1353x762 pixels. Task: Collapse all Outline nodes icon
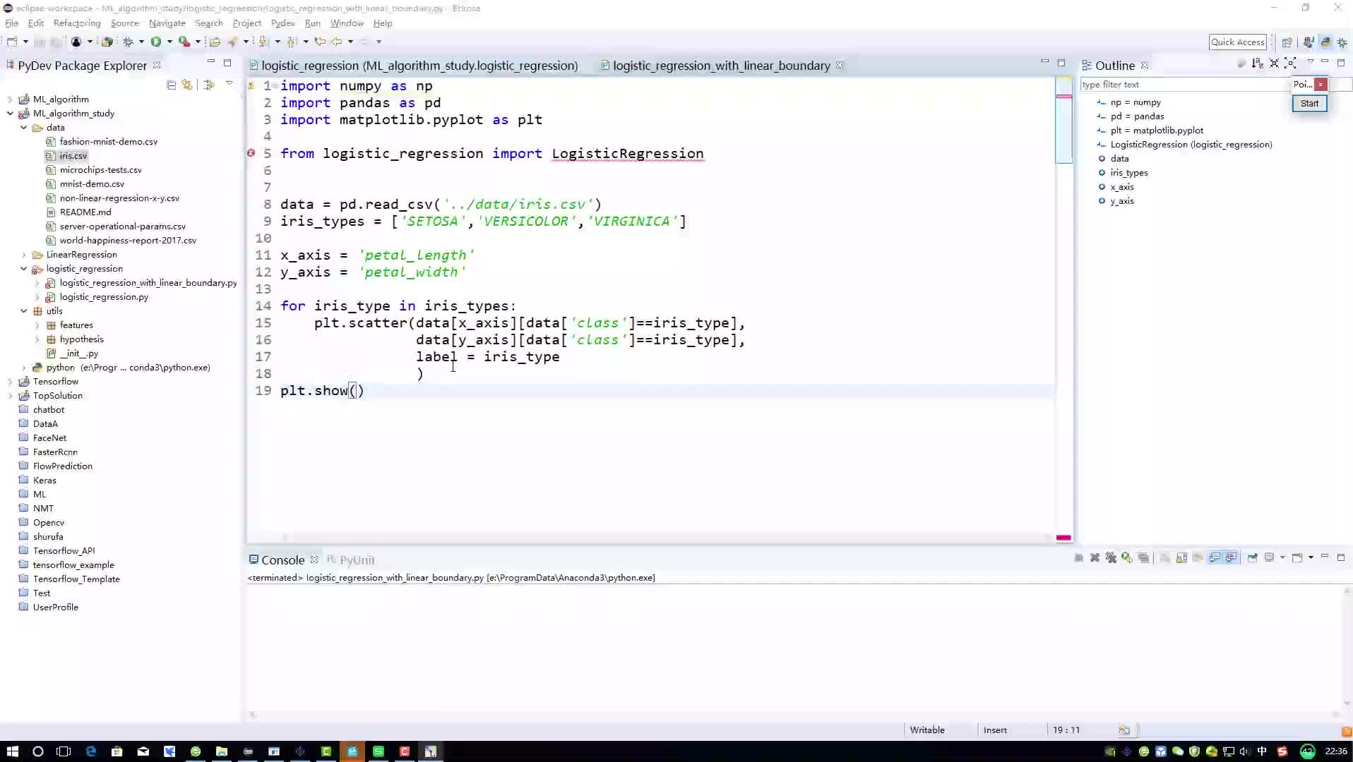[x=1274, y=64]
